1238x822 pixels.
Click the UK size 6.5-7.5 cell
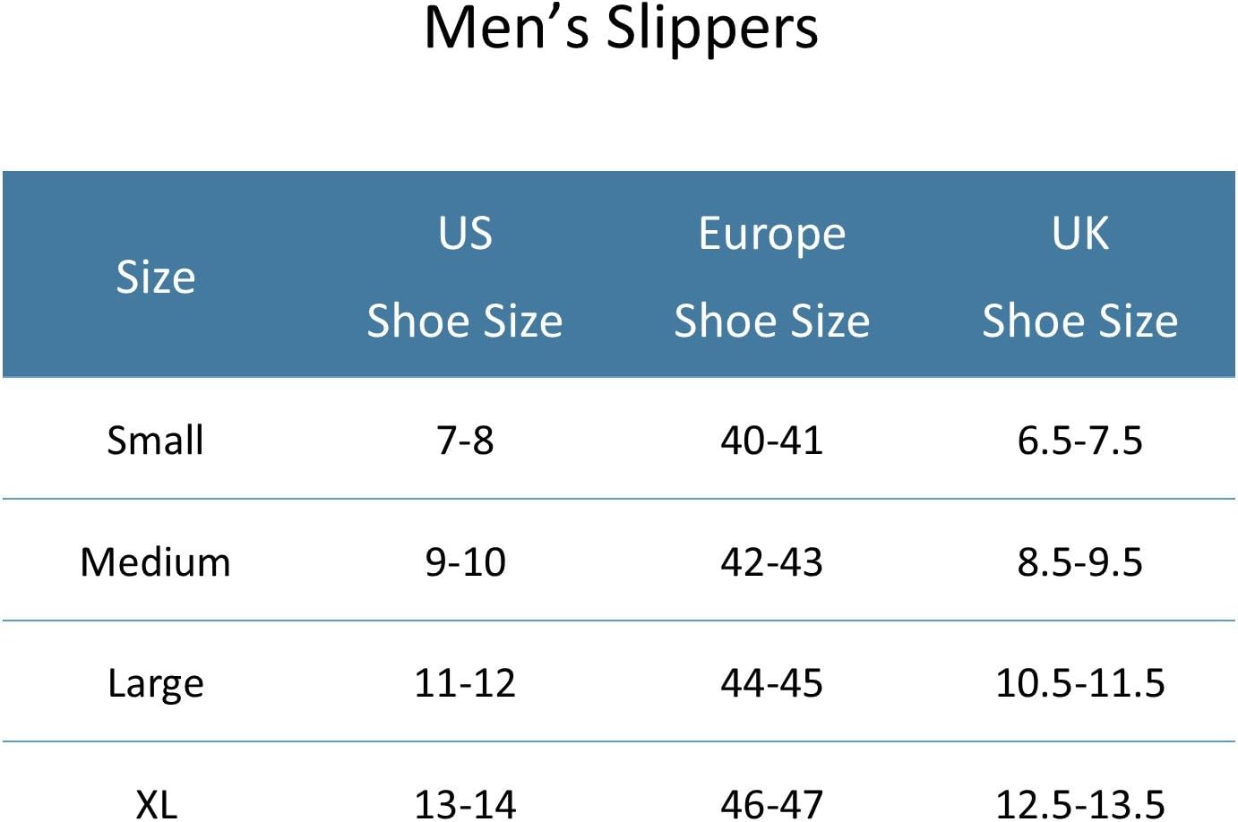1080,441
